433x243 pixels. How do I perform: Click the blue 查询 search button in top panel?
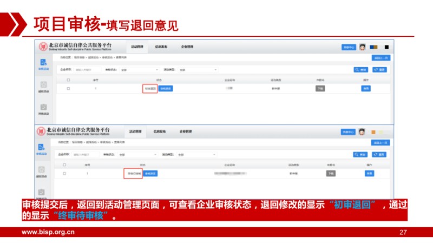click(361, 70)
